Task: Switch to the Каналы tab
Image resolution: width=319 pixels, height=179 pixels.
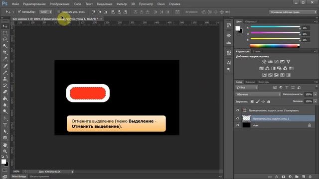Action: (250, 82)
